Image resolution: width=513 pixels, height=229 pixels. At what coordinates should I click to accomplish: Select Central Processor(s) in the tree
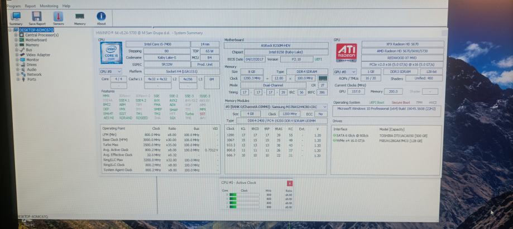42,35
